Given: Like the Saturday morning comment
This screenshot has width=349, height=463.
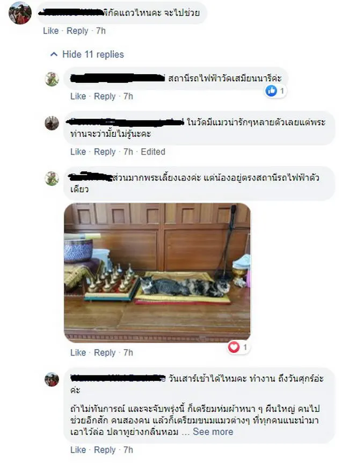Looking at the screenshot, I should [x=78, y=450].
